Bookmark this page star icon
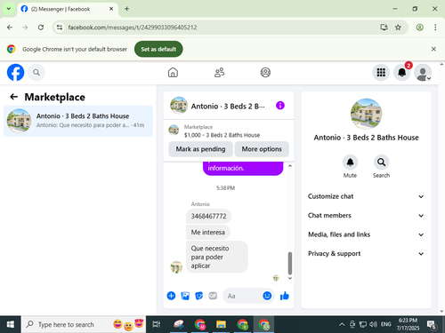The width and height of the screenshot is (445, 333). (398, 28)
